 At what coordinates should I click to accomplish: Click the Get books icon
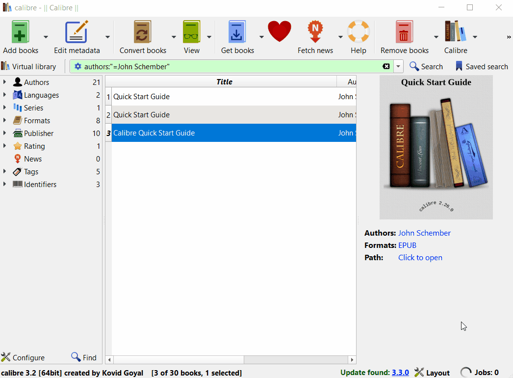(x=237, y=32)
